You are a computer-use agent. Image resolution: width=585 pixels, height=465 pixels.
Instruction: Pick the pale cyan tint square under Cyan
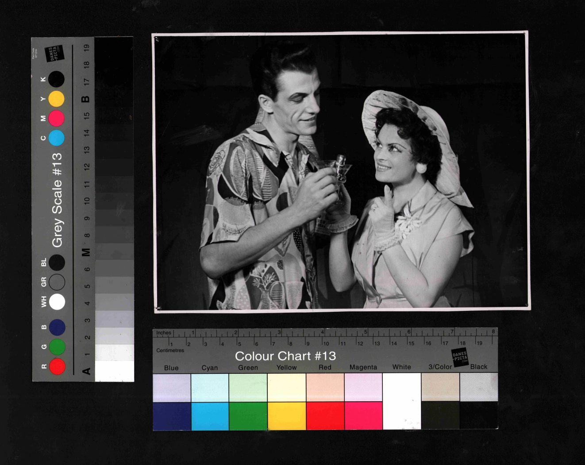point(210,387)
